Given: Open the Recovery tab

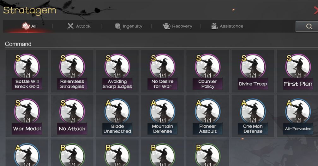Looking at the screenshot, I should coord(177,26).
